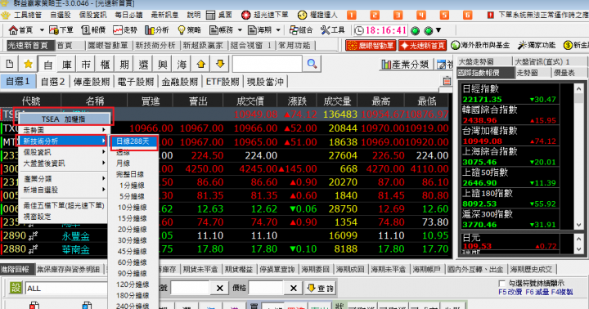Select 日線288天 in the submenu
The width and height of the screenshot is (589, 309).
[133, 141]
